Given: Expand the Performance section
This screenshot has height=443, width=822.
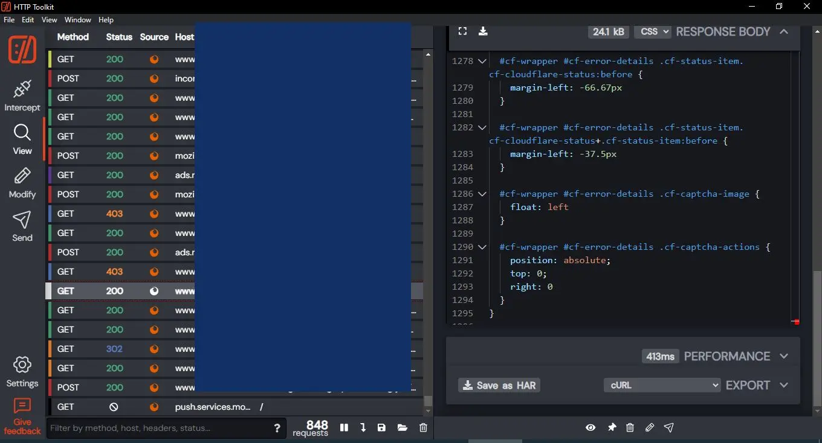Looking at the screenshot, I should (x=784, y=356).
